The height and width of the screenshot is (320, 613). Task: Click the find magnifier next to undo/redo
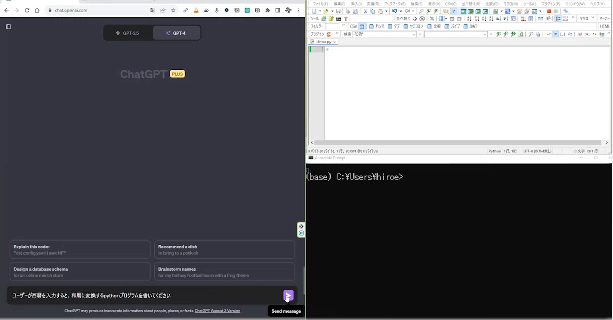tap(421, 11)
